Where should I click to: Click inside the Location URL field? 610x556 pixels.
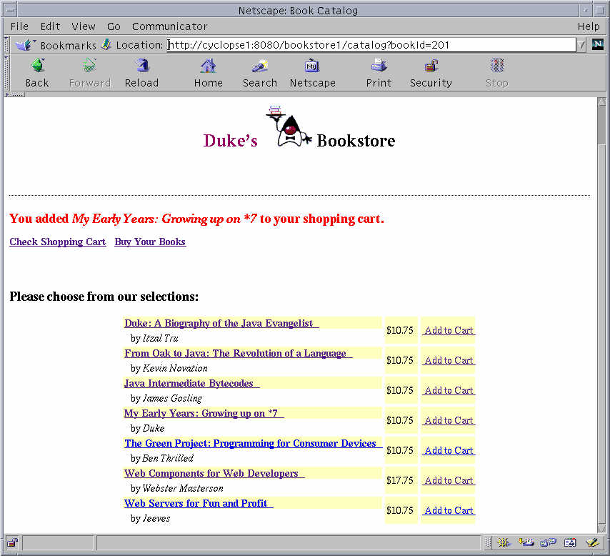[x=371, y=45]
